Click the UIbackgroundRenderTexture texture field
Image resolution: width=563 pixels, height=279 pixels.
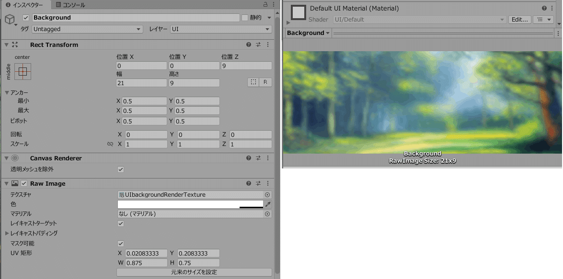tap(190, 195)
